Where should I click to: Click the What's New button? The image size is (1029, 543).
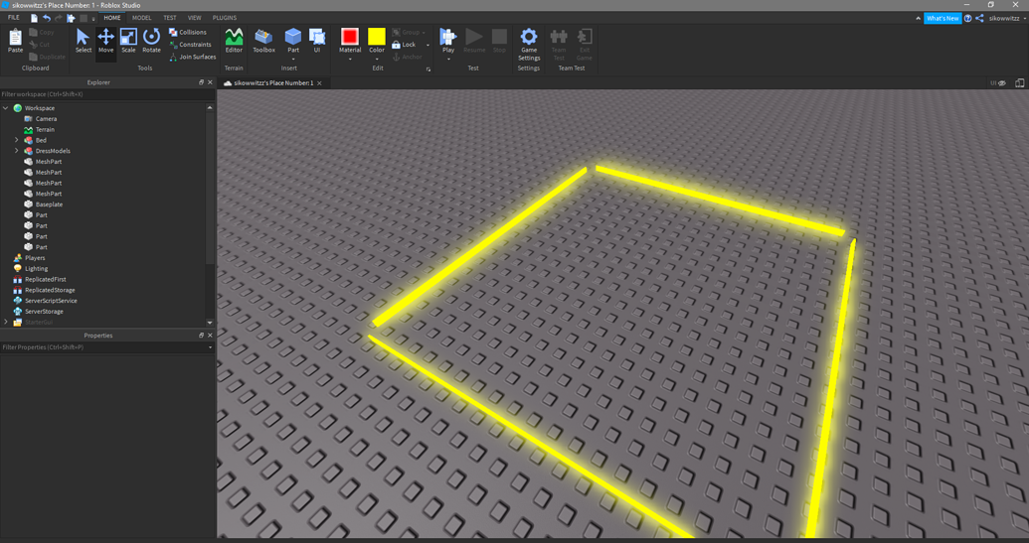[x=942, y=18]
